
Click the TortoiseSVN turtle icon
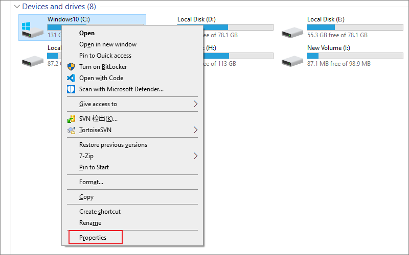coord(71,130)
